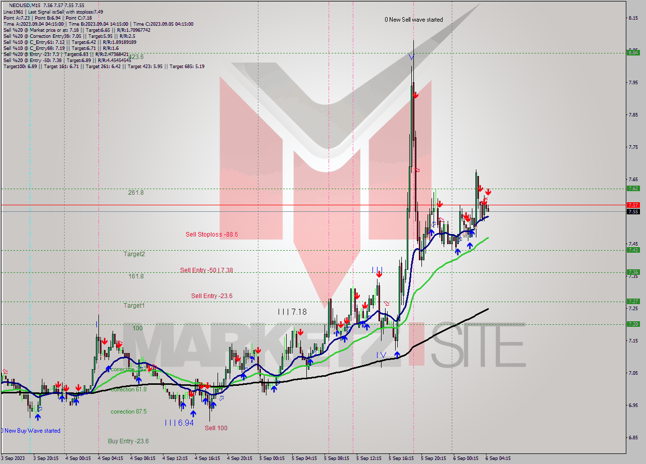Click the 8.15 price axis value
The width and height of the screenshot is (646, 464).
(634, 18)
